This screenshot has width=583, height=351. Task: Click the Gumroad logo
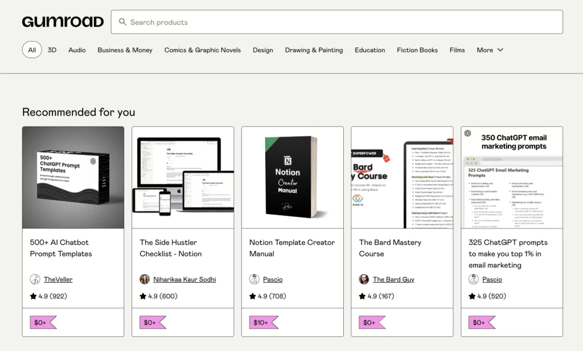[x=63, y=21]
